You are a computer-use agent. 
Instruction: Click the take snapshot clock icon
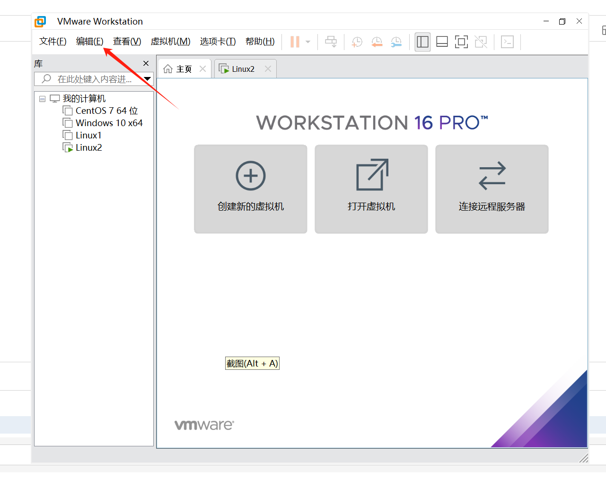[x=357, y=42]
